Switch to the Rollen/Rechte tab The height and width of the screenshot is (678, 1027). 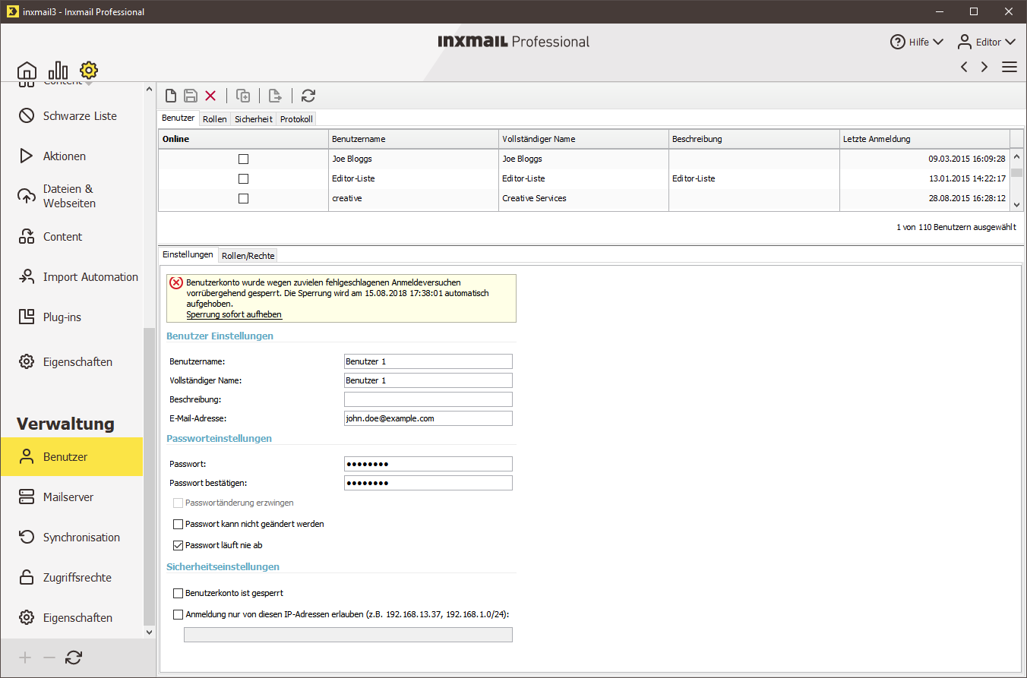pos(248,256)
